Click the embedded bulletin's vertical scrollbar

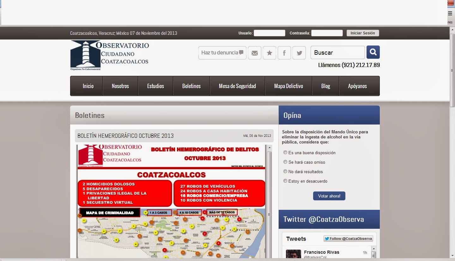click(269, 202)
